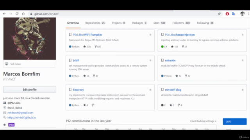Select the 2020 year button
Screen dimensions: 250x140
coord(234,122)
